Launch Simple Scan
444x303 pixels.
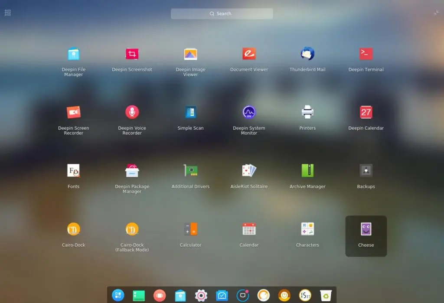[x=191, y=112]
